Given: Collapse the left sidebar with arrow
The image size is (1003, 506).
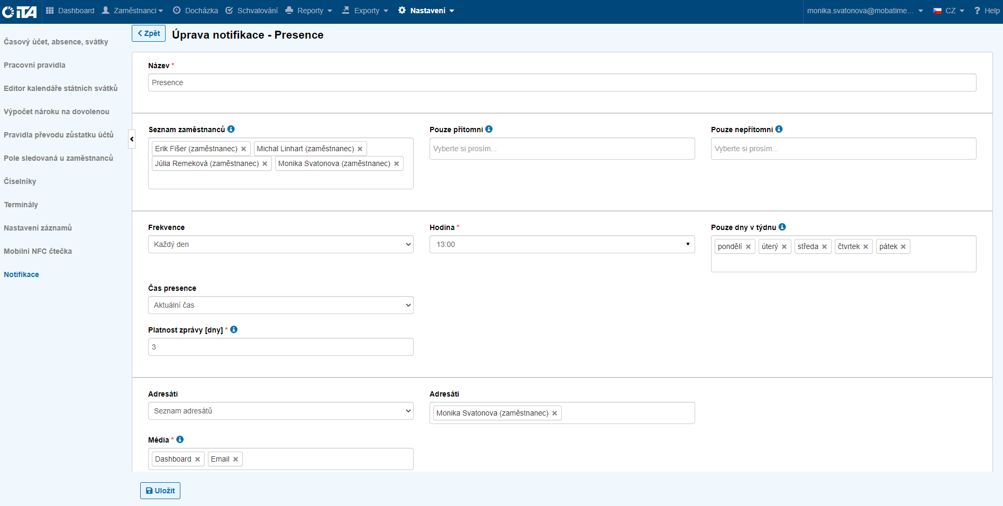Looking at the screenshot, I should [132, 139].
